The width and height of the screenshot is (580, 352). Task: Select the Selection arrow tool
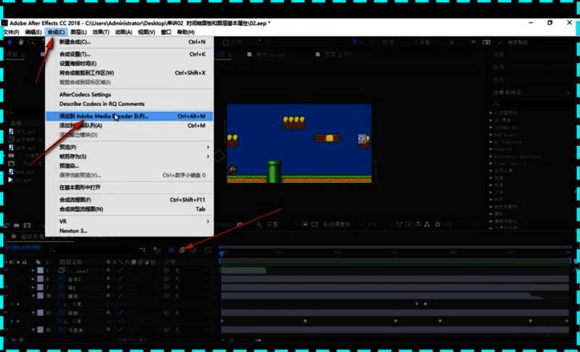coord(10,42)
